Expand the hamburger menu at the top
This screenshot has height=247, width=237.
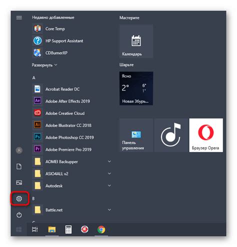19,17
